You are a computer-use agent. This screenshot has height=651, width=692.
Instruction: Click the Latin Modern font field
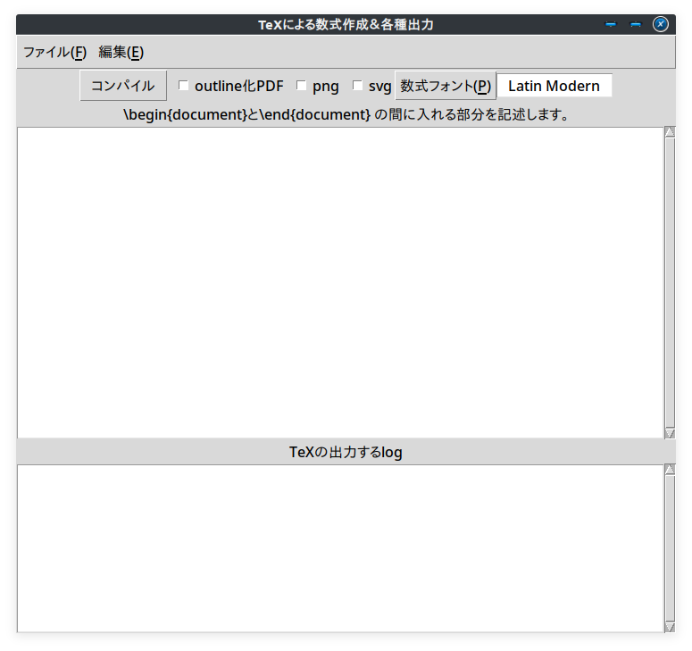(554, 86)
